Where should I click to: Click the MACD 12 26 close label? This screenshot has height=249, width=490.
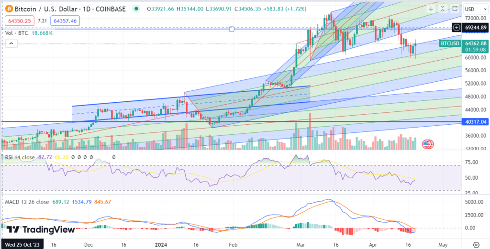[x=27, y=202]
